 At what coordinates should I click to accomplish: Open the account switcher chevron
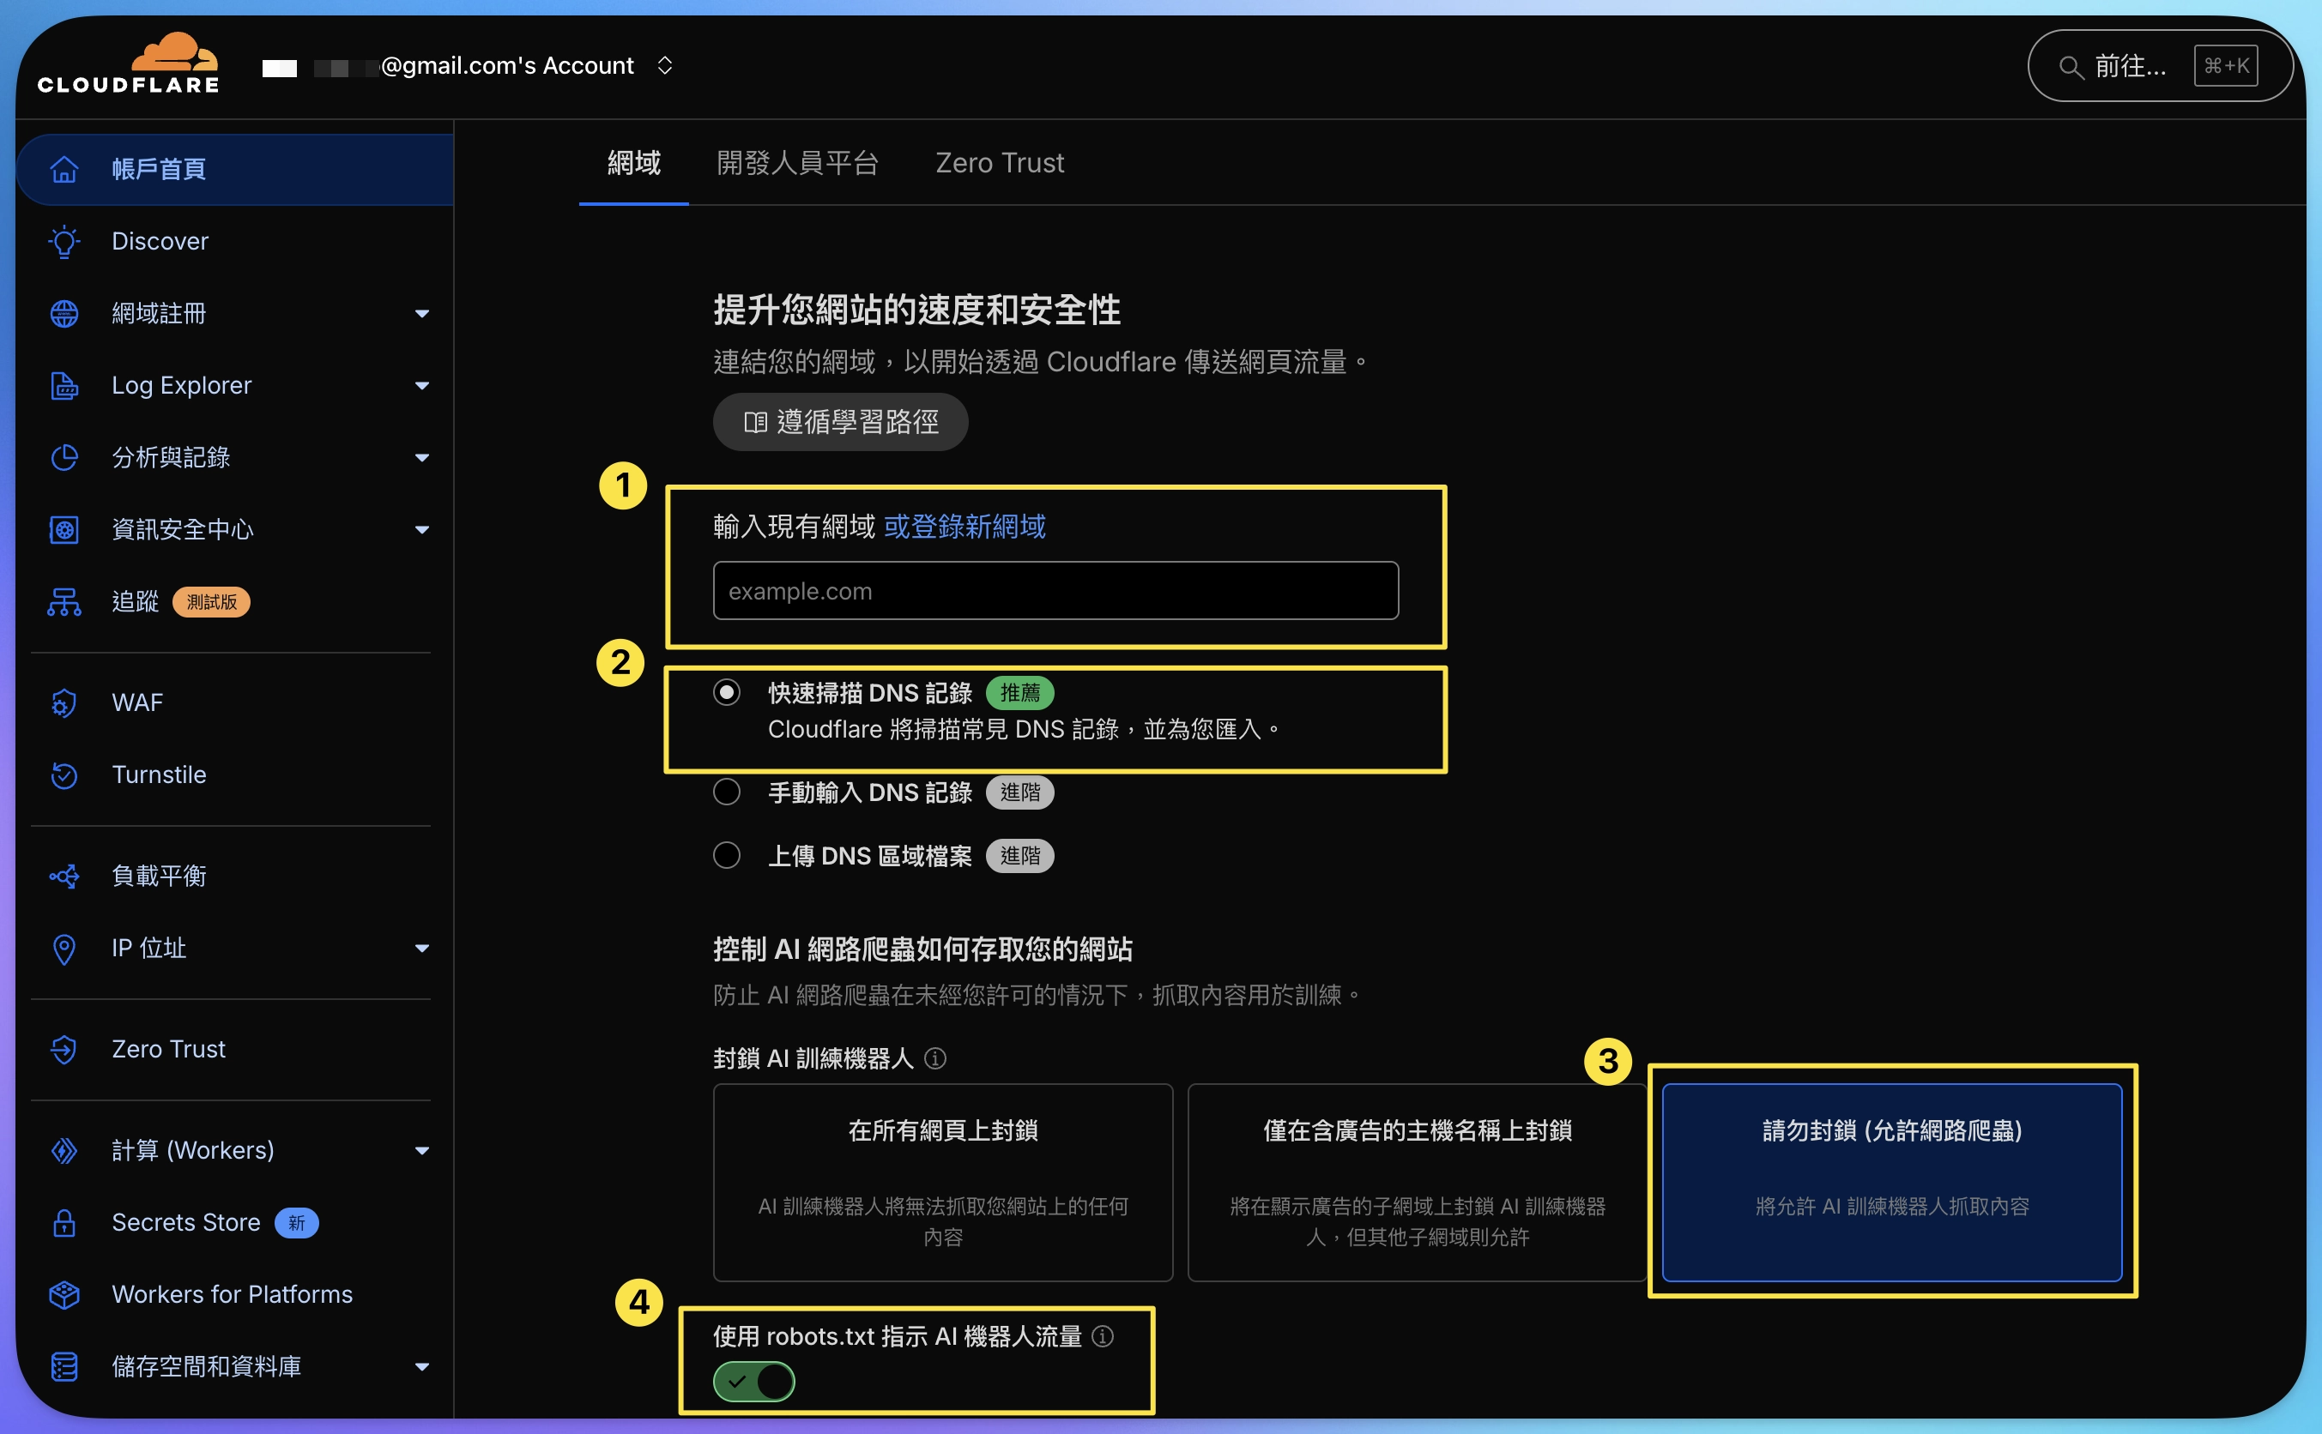coord(665,65)
